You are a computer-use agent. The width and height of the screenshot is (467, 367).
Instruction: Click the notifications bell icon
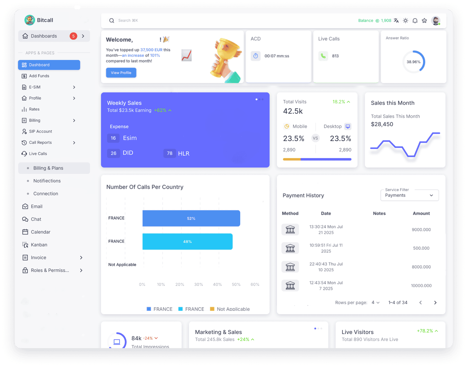(415, 20)
